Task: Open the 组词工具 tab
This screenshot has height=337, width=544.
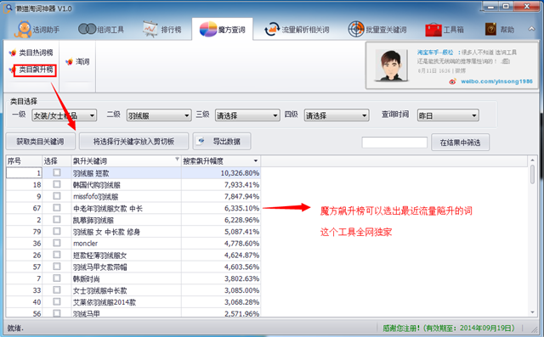Action: [x=101, y=30]
